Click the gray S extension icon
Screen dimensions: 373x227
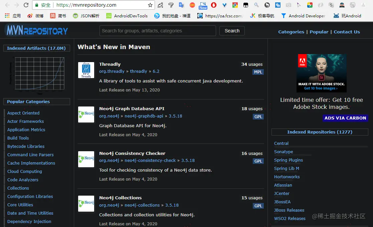pyautogui.click(x=331, y=5)
